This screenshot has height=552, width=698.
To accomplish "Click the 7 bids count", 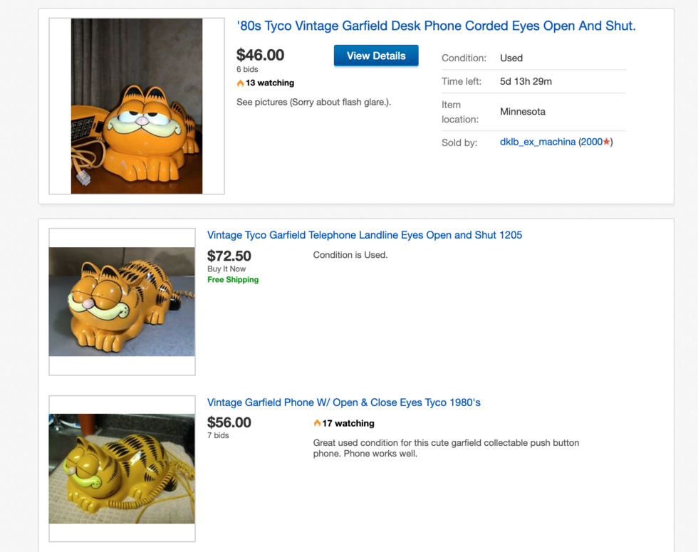I will (218, 435).
